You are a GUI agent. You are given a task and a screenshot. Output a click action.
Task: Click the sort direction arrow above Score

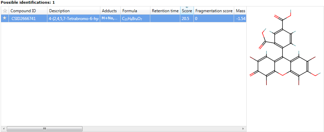click(x=187, y=7)
